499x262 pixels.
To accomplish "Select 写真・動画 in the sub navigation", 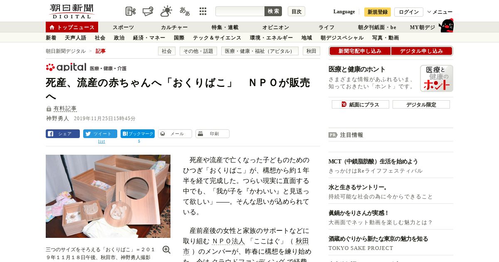I will (x=385, y=37).
